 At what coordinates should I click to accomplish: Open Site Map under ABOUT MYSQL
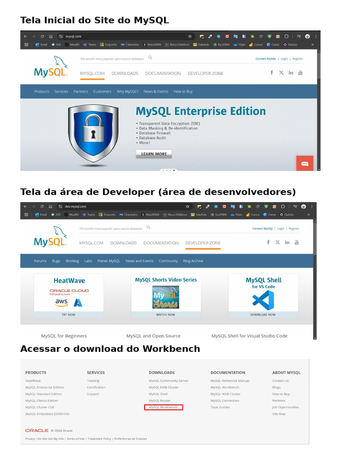click(279, 414)
